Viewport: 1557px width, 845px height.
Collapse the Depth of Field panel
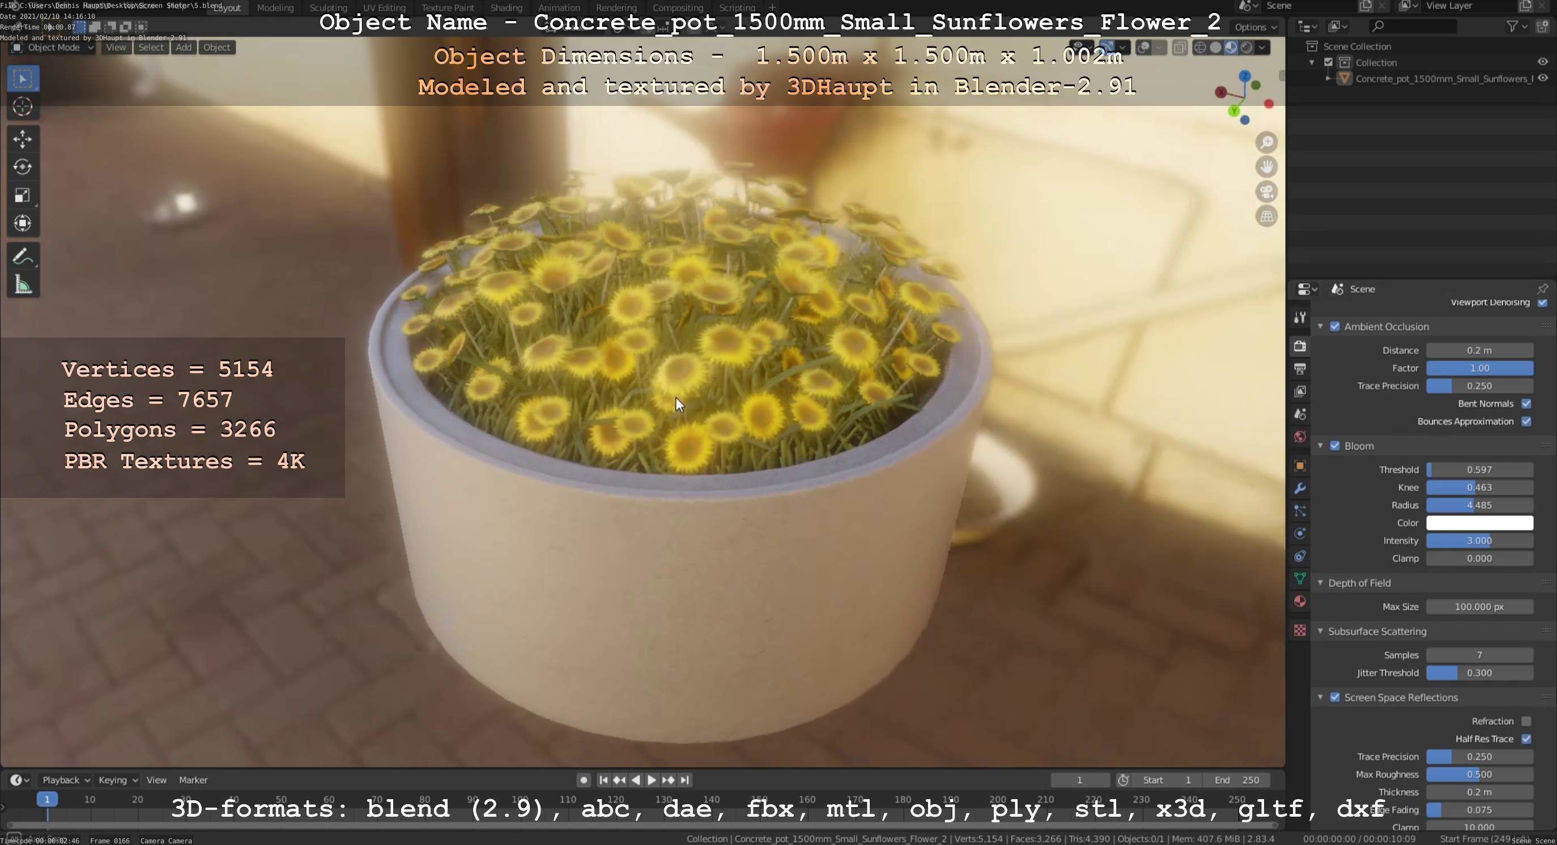[x=1320, y=583]
